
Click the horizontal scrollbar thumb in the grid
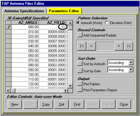pyautogui.click(x=13, y=90)
